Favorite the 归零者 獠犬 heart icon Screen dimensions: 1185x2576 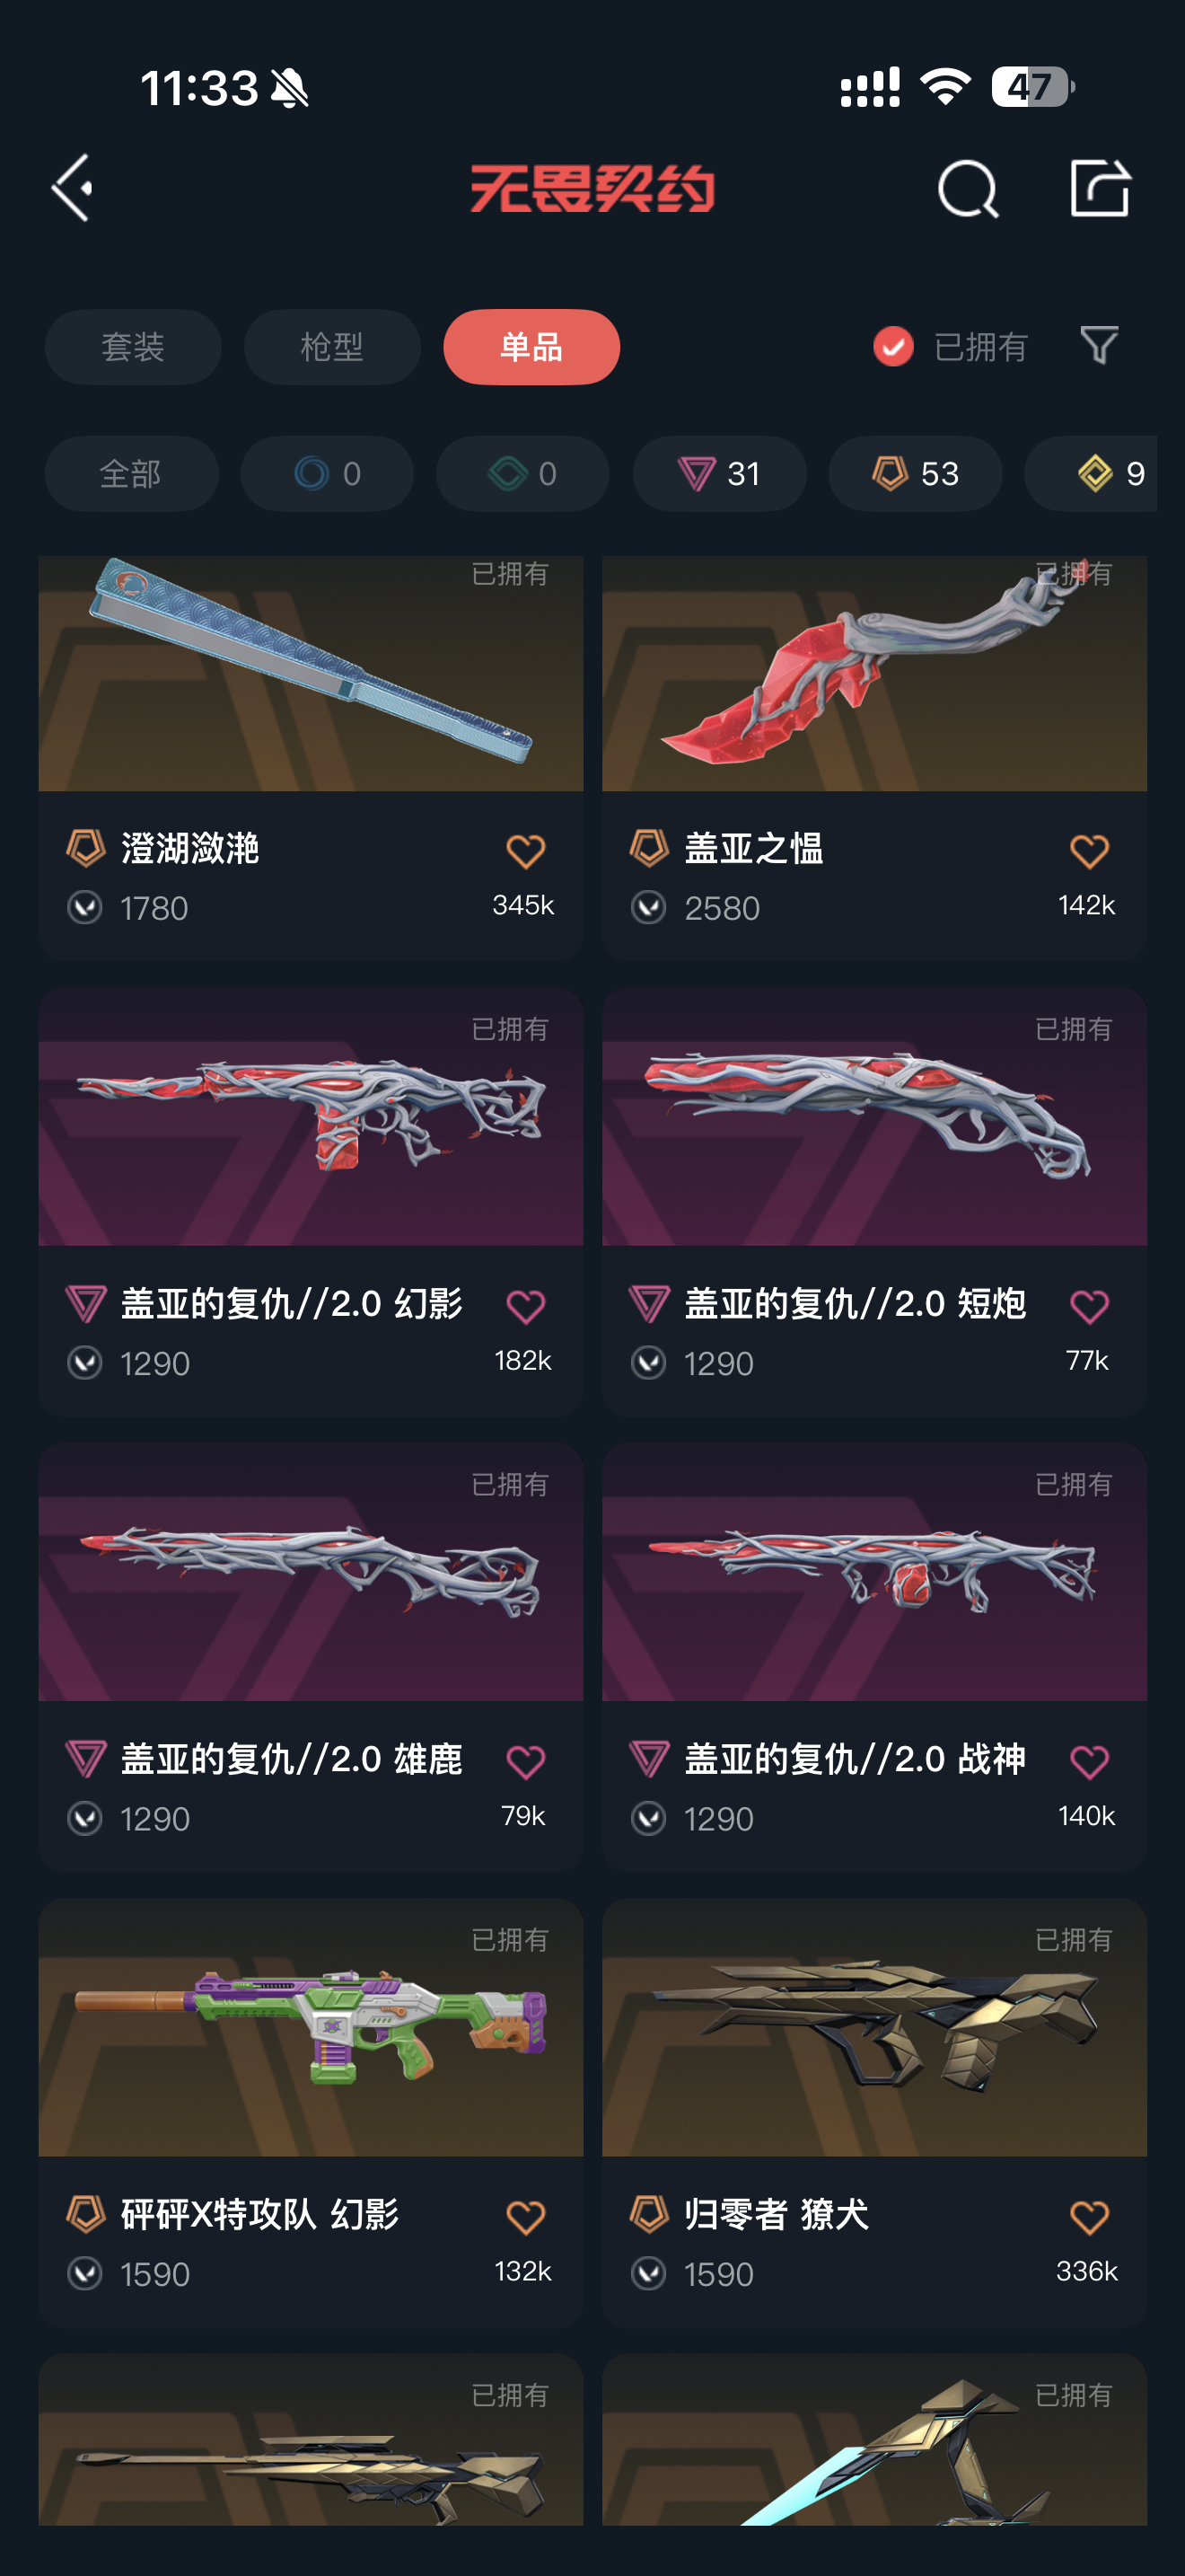tap(1088, 2216)
